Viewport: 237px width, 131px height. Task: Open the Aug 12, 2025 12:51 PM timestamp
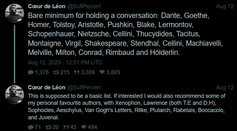point(65,63)
